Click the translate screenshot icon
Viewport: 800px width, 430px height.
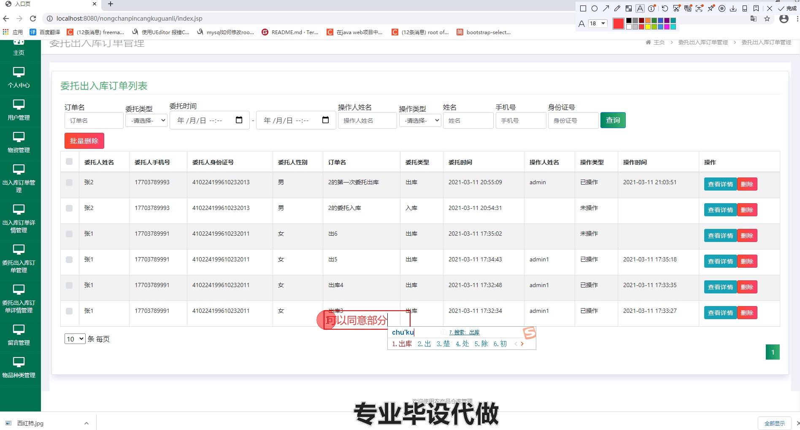click(688, 8)
